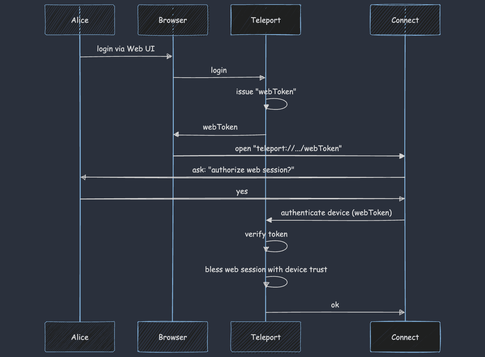This screenshot has width=485, height=357.
Task: Click the Connect actor box at the top
Action: [405, 19]
